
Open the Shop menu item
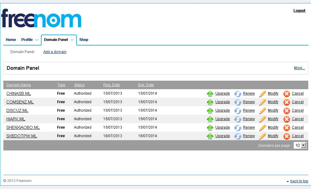click(x=84, y=40)
